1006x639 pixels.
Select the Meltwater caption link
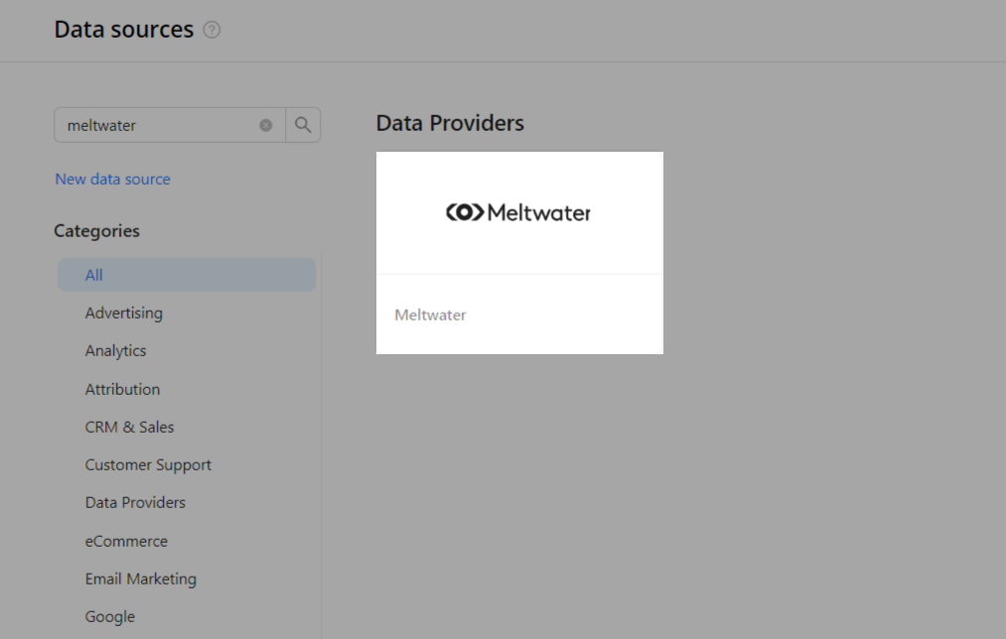pos(430,315)
